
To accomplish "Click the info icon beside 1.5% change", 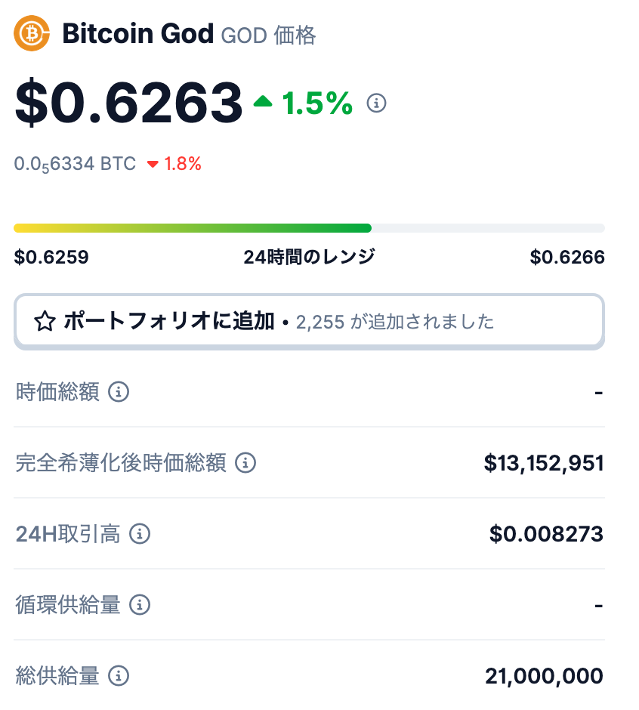I will [x=376, y=103].
